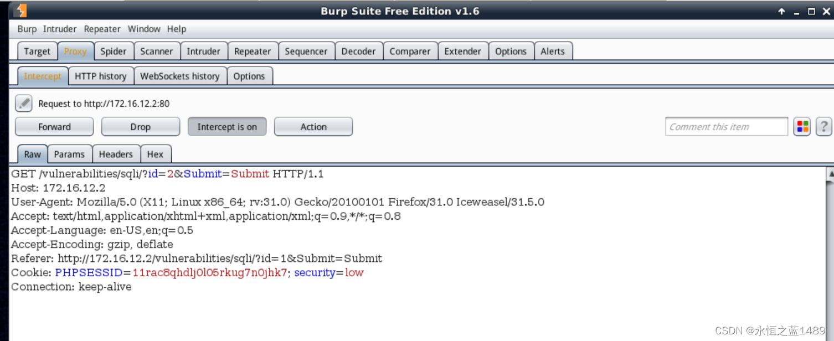Switch to the Params view tab

tap(69, 154)
